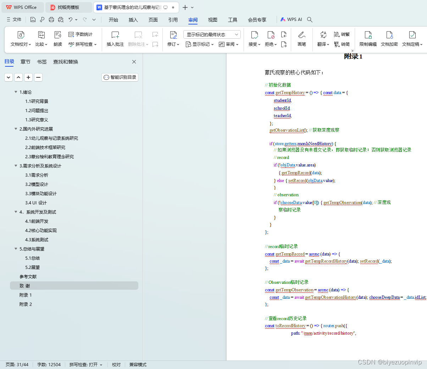The image size is (427, 369).
Task: Switch to the 插入 ribbon tab
Action: [x=133, y=20]
